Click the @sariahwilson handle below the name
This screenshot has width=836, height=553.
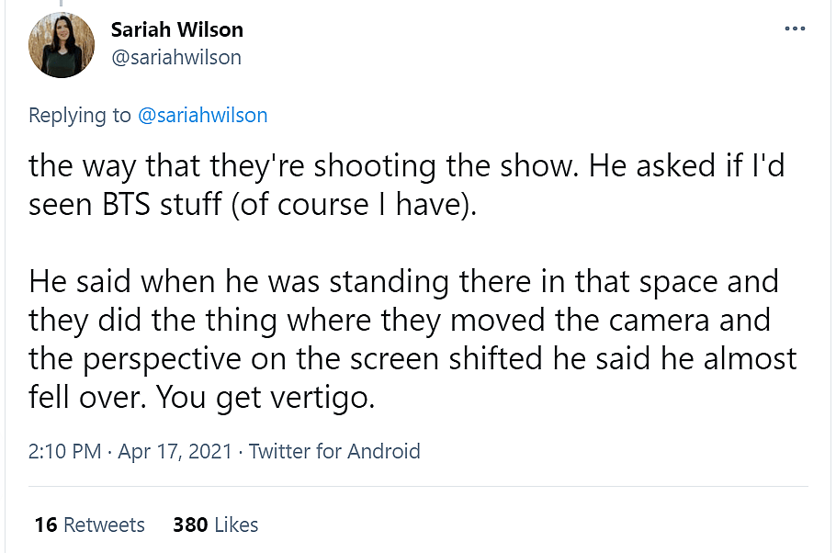pyautogui.click(x=176, y=57)
